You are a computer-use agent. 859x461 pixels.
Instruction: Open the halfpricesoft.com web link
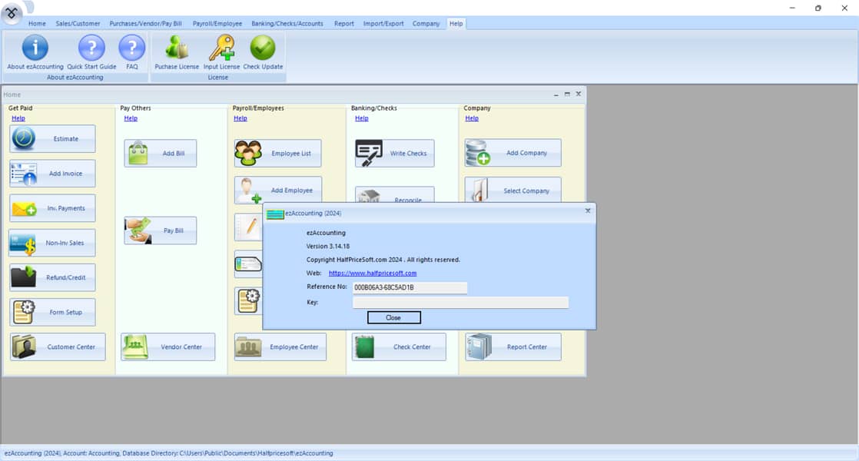[x=373, y=274]
